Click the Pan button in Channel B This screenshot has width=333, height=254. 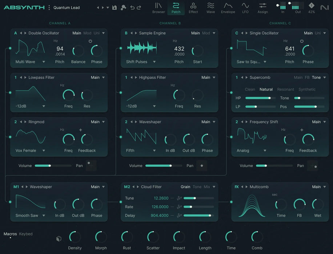[202, 165]
